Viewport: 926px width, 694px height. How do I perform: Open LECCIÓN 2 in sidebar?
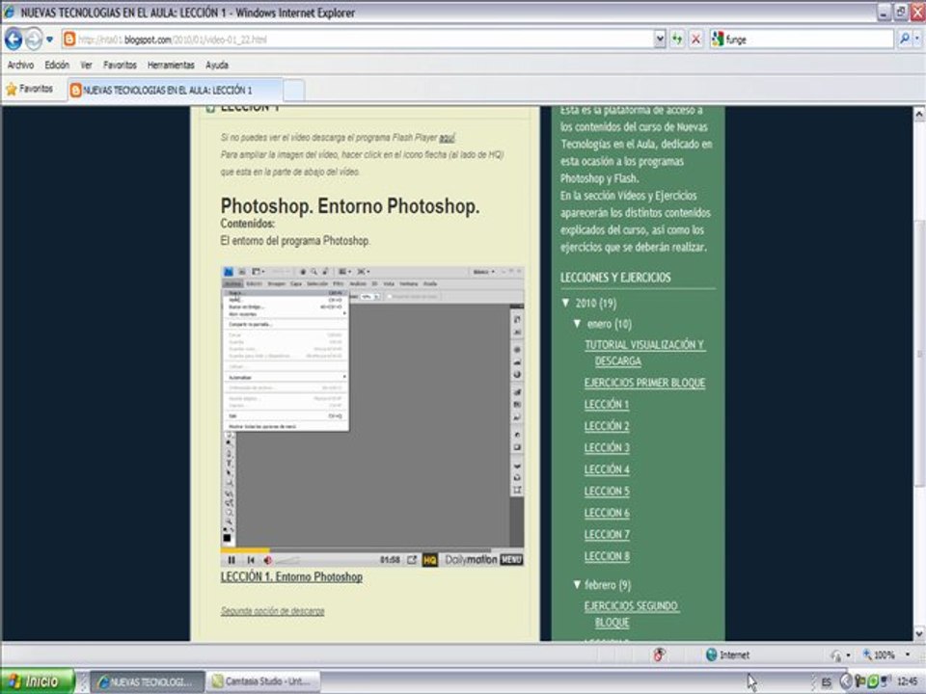[607, 426]
